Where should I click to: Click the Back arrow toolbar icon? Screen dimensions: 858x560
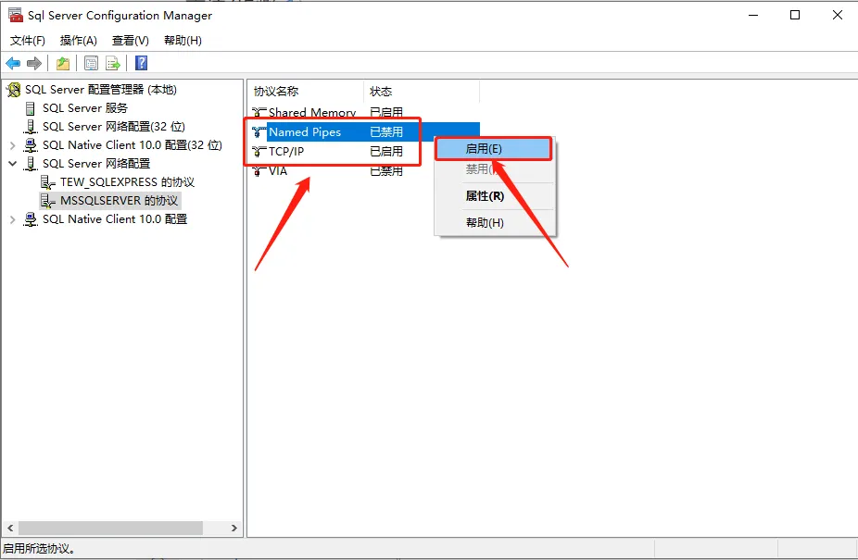pyautogui.click(x=13, y=64)
